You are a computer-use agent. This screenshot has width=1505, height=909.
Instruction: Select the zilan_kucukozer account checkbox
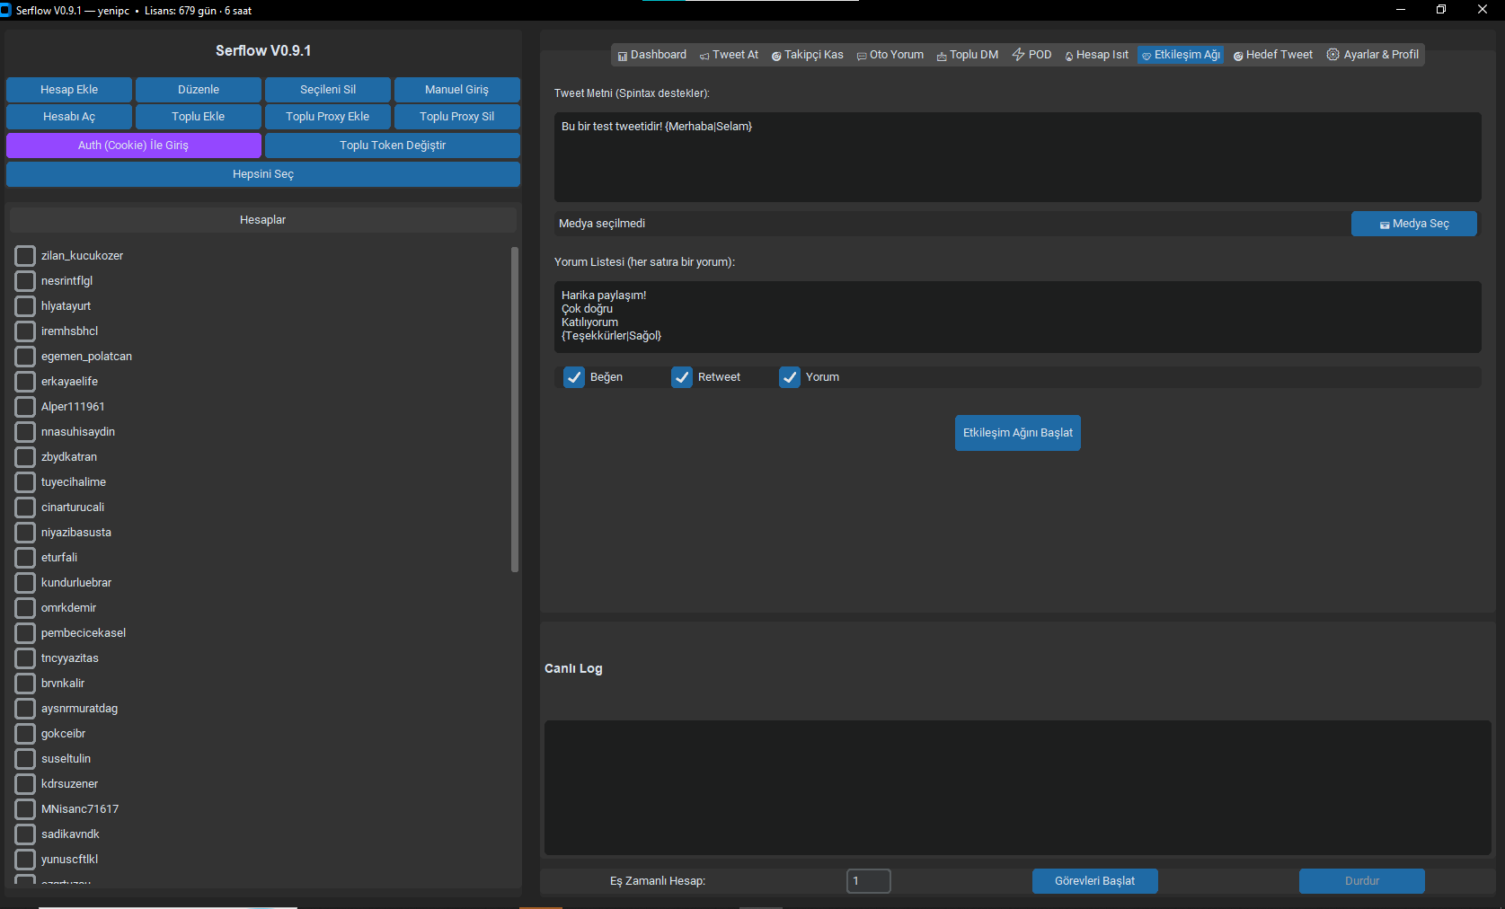(25, 256)
